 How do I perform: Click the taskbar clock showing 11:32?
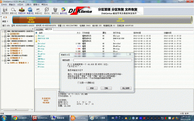point(185,118)
